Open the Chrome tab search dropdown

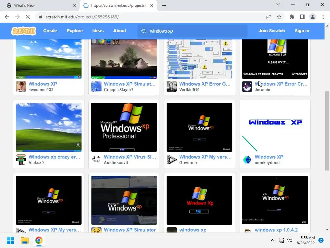(278, 5)
